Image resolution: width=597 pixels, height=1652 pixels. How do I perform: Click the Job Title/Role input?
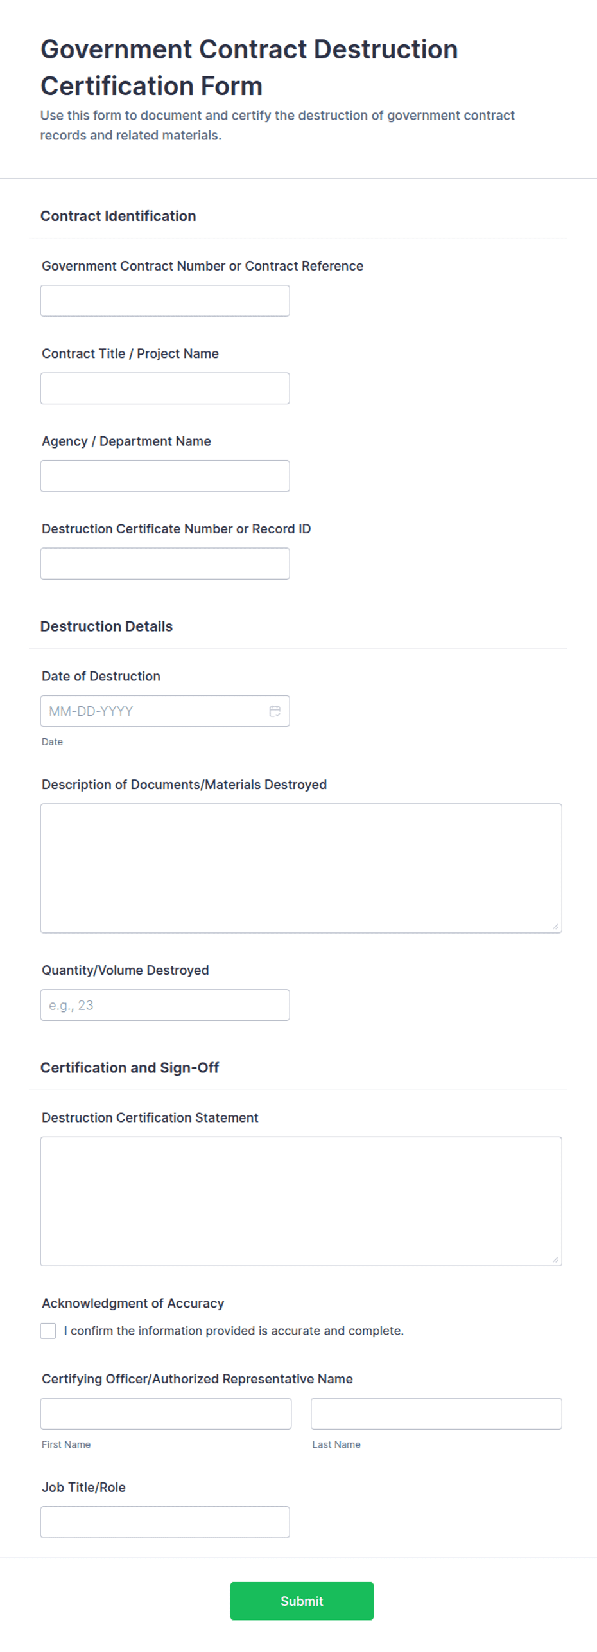pyautogui.click(x=165, y=1522)
